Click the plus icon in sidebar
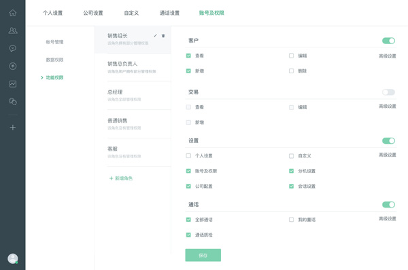Screen dimensions: 408x270 pyautogui.click(x=13, y=128)
